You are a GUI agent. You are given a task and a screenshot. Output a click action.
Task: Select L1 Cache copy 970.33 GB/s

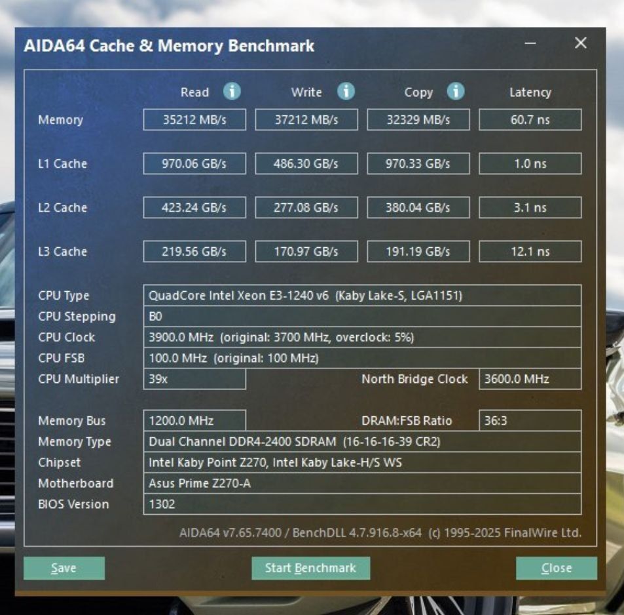click(418, 163)
